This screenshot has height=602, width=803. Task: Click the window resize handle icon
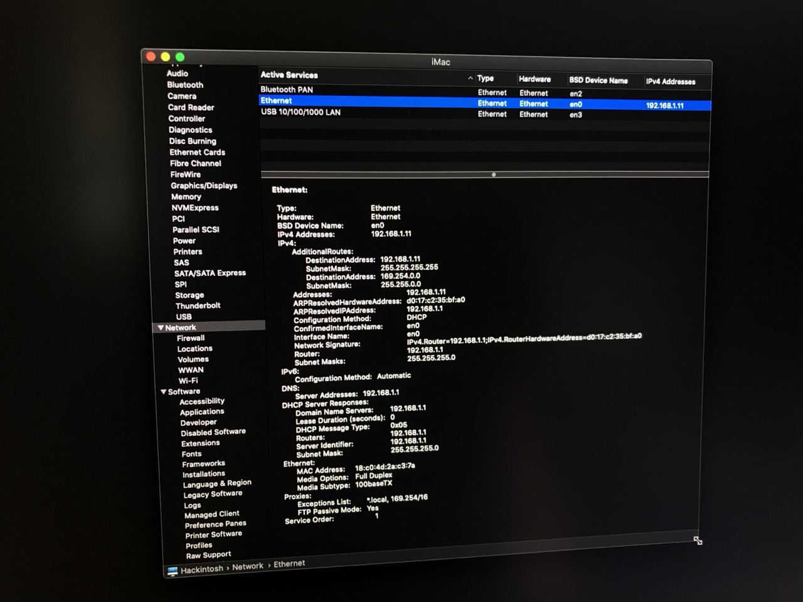pyautogui.click(x=698, y=541)
